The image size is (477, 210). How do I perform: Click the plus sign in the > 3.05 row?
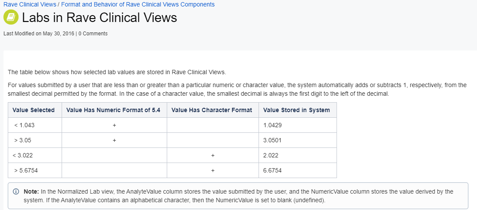click(114, 140)
